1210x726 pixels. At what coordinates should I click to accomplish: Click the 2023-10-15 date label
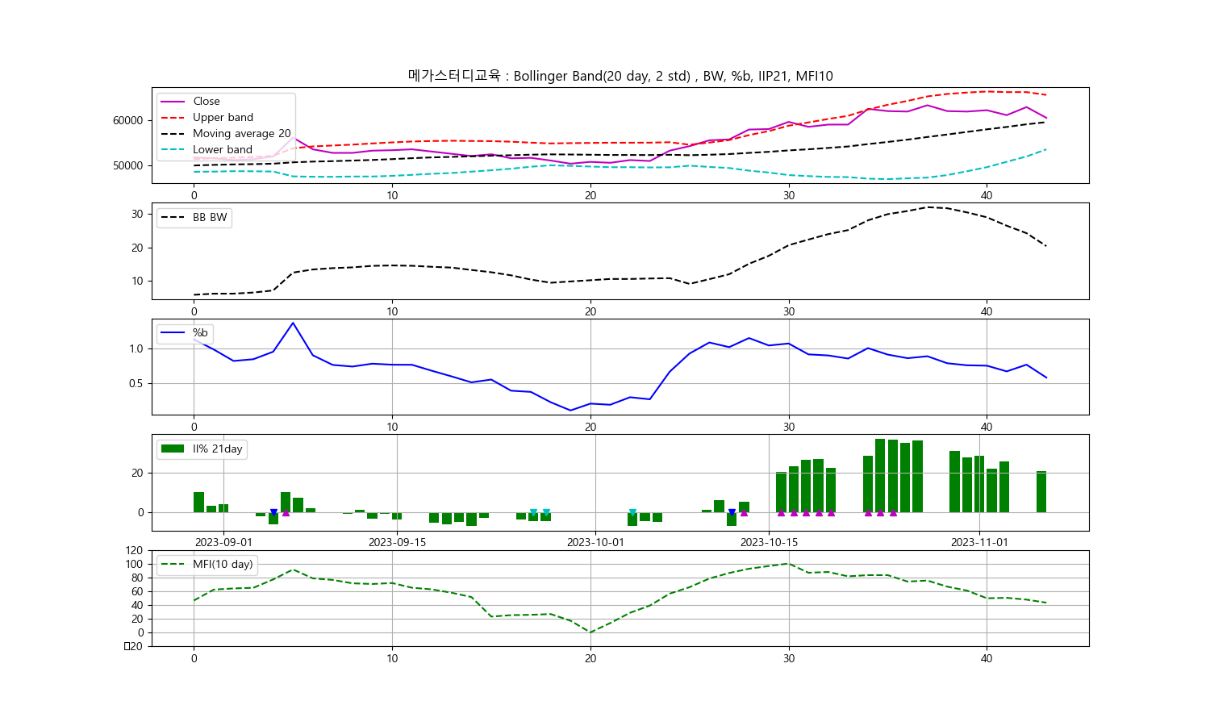click(x=769, y=542)
